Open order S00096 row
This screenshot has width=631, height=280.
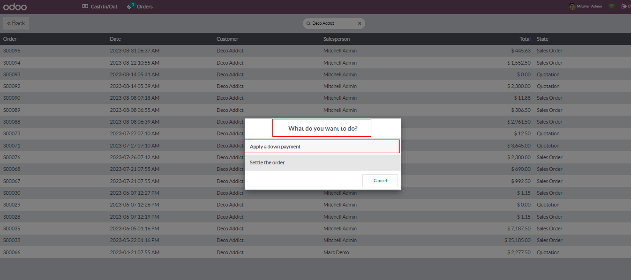[12, 51]
